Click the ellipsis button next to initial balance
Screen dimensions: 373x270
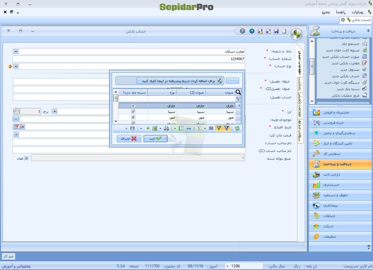16,119
